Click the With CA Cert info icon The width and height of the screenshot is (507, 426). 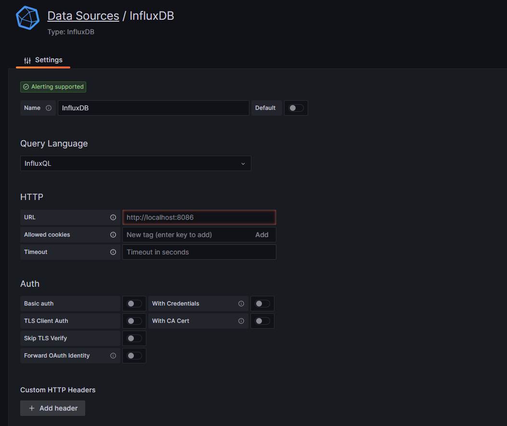(241, 321)
